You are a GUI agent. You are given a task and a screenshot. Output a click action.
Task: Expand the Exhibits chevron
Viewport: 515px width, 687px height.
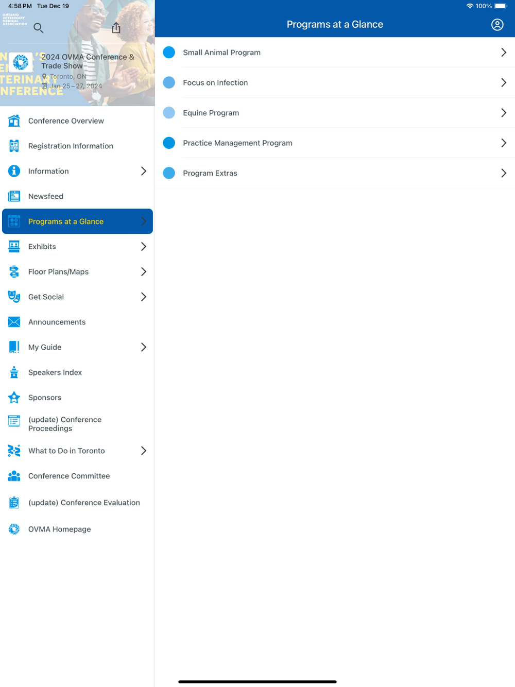point(144,247)
